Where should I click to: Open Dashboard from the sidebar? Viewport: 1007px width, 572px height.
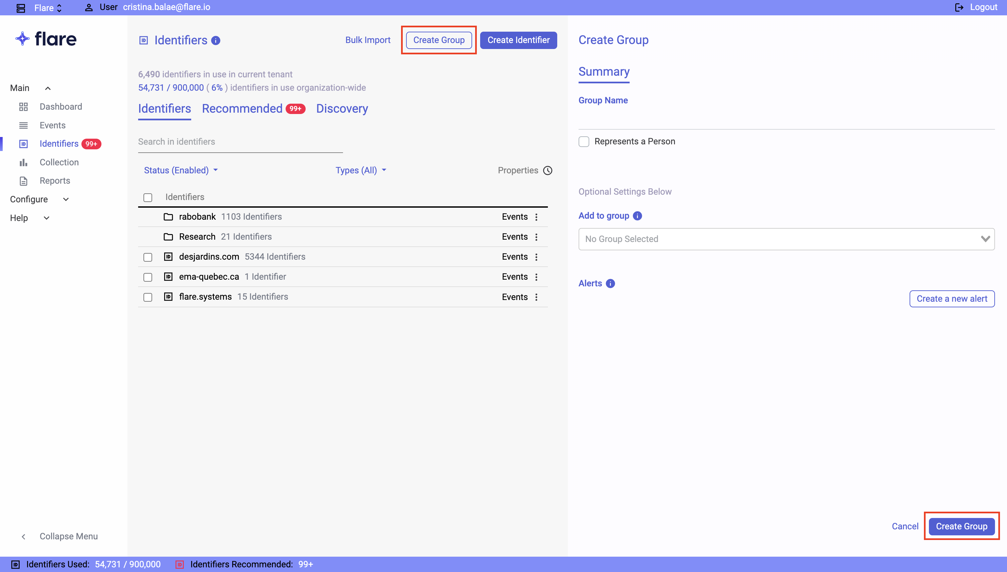[x=60, y=106]
